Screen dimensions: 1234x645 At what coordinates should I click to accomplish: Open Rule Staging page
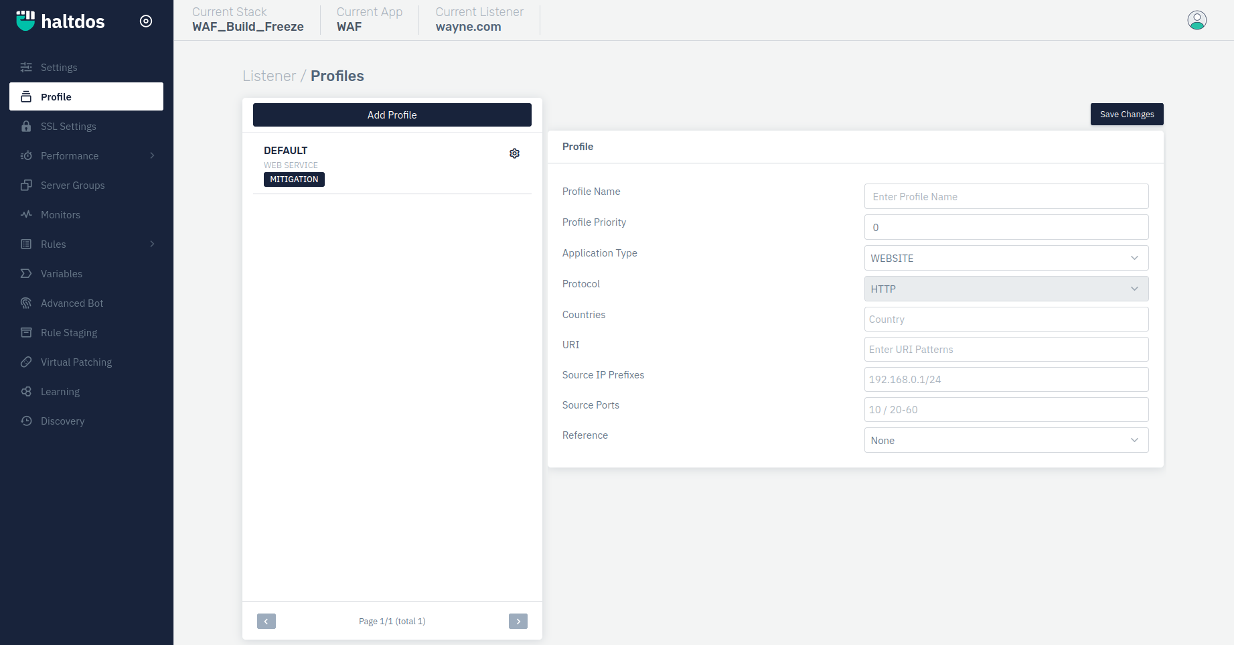pyautogui.click(x=86, y=332)
